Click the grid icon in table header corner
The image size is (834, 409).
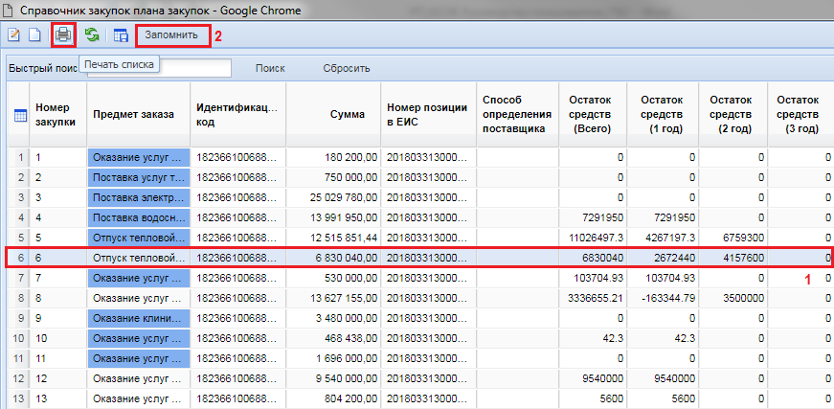click(19, 115)
